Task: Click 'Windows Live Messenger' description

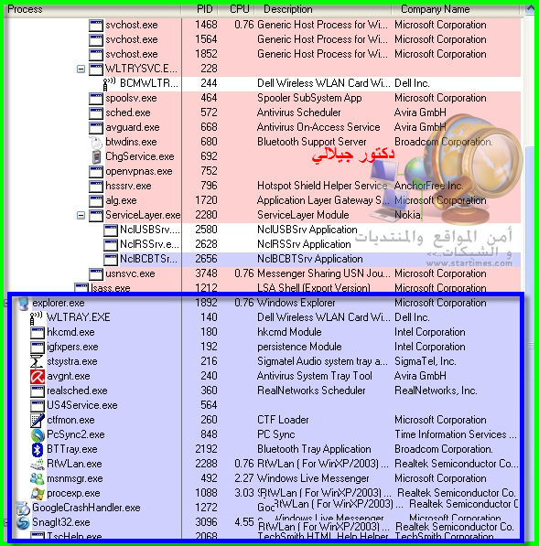Action: [313, 478]
